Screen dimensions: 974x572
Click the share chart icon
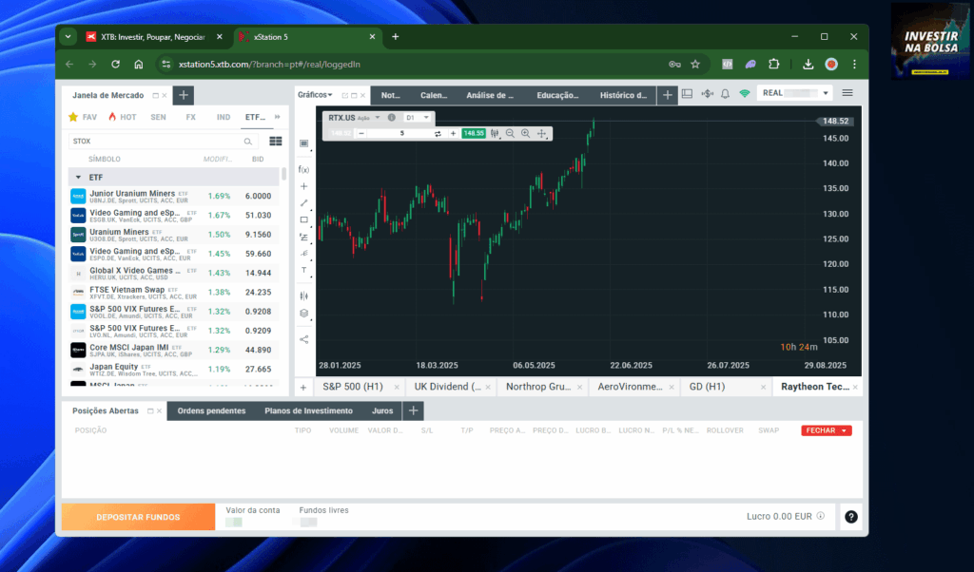click(303, 339)
